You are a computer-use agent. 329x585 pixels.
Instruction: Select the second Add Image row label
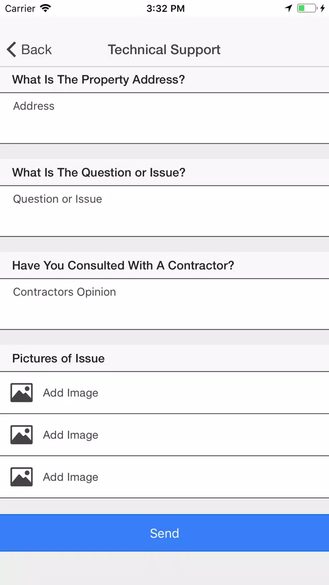pyautogui.click(x=71, y=435)
